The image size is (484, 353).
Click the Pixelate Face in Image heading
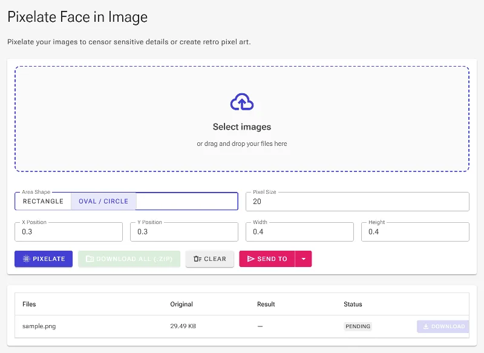[x=77, y=17]
